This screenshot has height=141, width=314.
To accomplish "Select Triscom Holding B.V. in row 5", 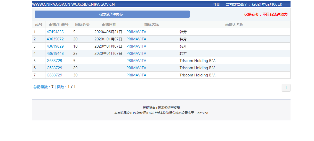I will 198,61.
